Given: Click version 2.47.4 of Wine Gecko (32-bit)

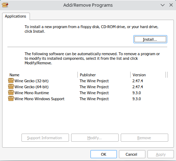Looking at the screenshot, I should coord(138,81).
